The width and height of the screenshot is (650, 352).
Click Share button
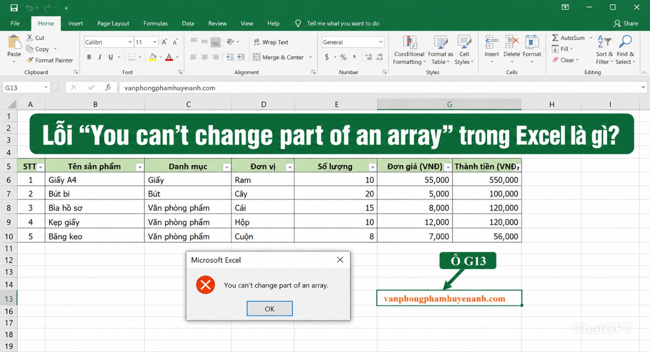point(626,23)
